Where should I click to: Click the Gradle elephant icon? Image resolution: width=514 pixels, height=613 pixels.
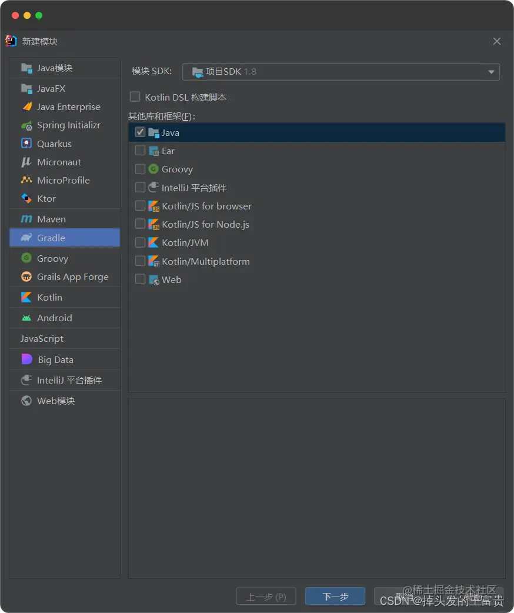[26, 238]
